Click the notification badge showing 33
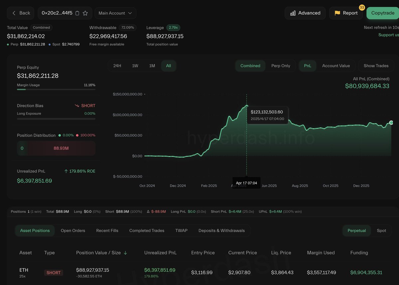Screen dimensions: 399x285 [362, 7]
